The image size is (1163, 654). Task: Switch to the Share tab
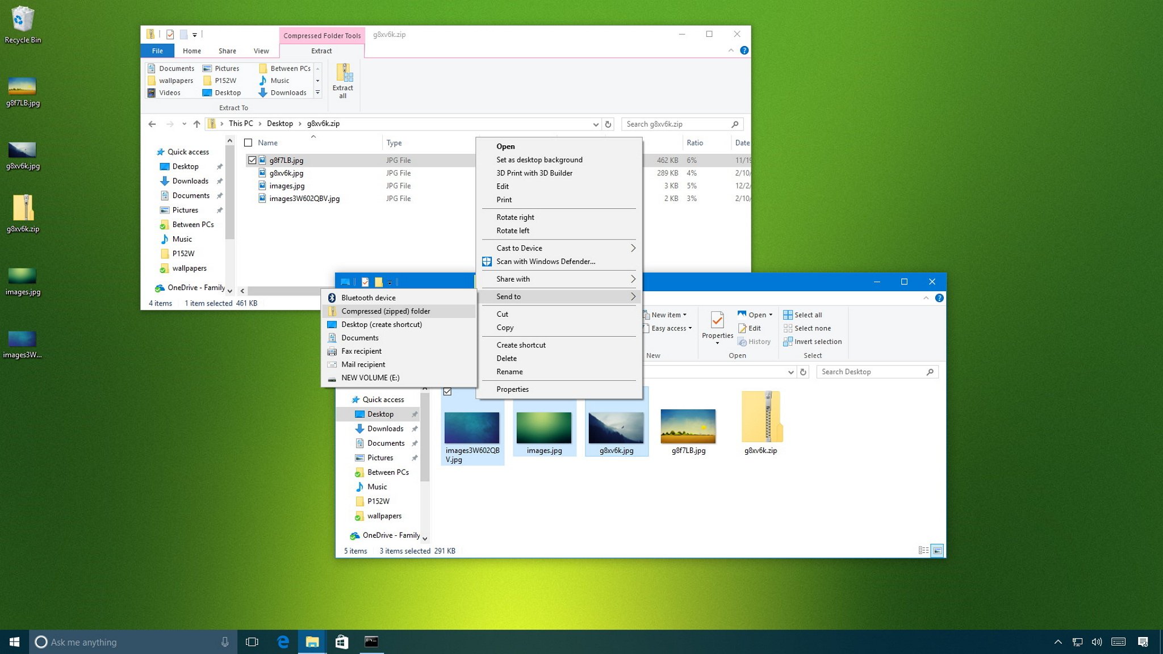coord(227,51)
